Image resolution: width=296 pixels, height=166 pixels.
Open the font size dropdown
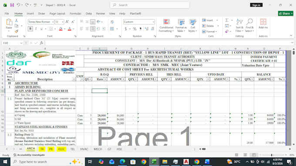click(63, 22)
